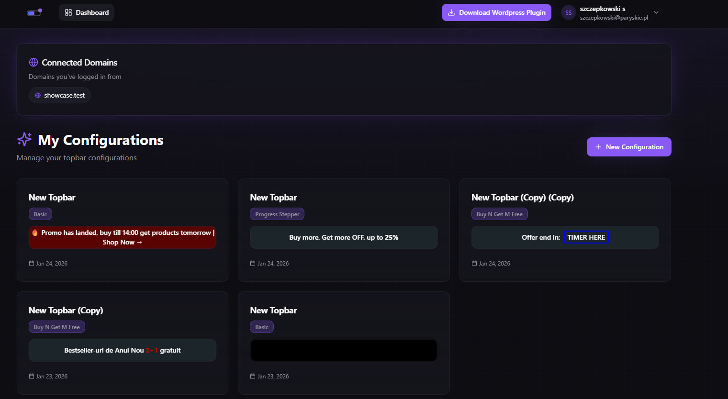Open New Topbar (Copy) (Copy) configuration

(522, 198)
